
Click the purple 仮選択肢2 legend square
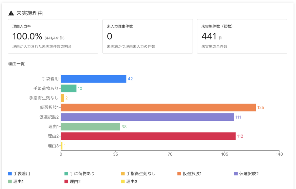click(236, 174)
